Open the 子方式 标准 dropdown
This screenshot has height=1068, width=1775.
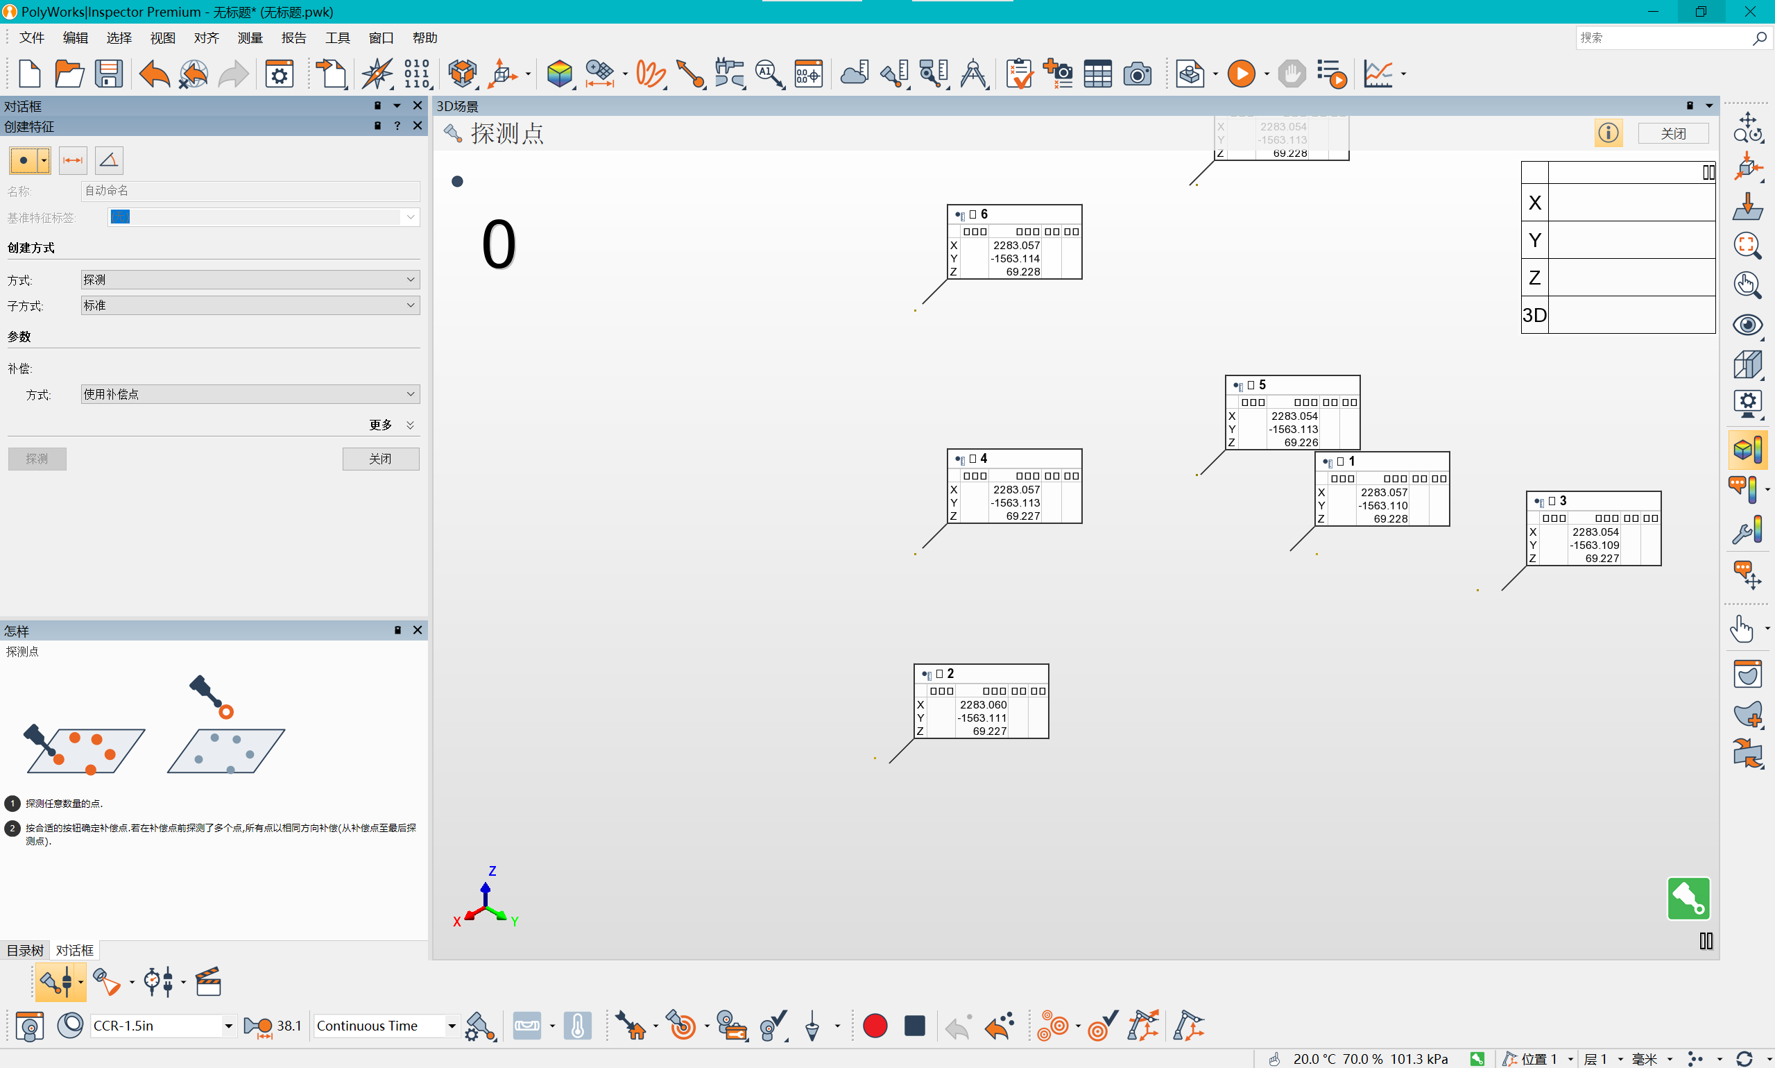(250, 305)
